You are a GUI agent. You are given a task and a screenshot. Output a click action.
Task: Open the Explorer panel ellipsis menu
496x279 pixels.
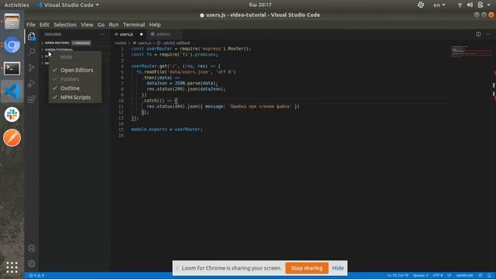(102, 34)
